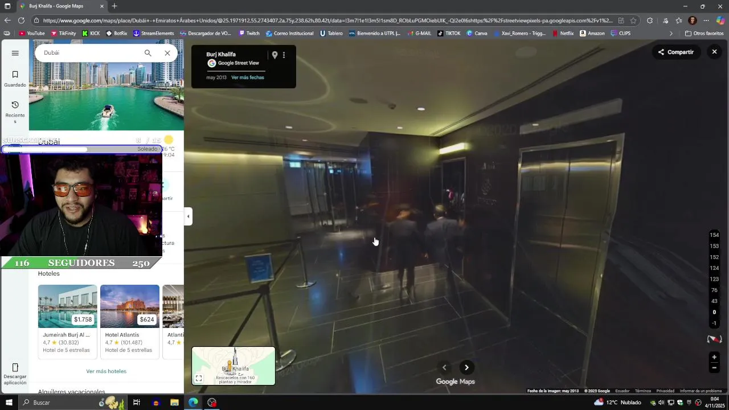Clear the Dubái search with the X

coord(167,53)
